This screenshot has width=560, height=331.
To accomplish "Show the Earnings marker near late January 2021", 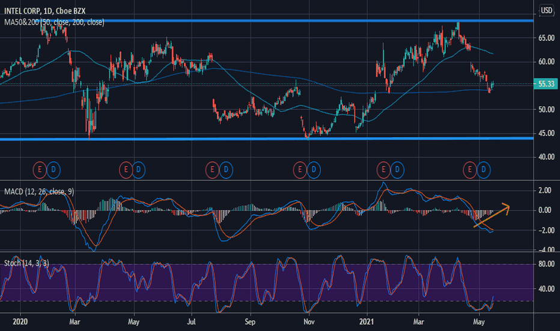I will click(383, 170).
